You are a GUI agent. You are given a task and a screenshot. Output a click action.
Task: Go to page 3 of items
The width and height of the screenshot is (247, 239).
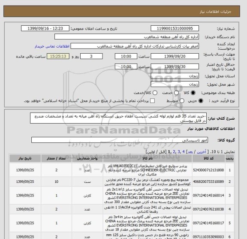tap(179, 151)
